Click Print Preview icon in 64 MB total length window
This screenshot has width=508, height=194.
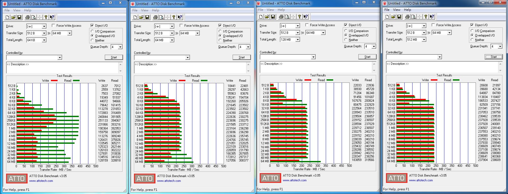tap(161, 17)
